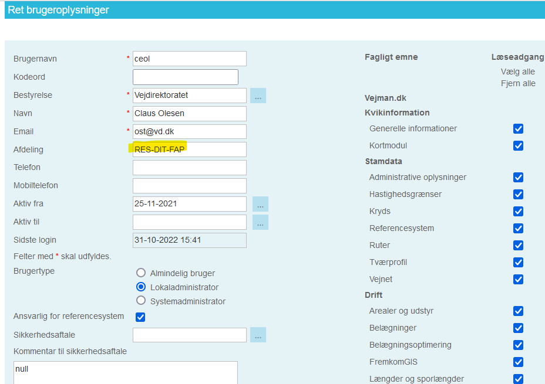Click the empty Kodeord field
Screen dimensions: 545x384
coord(185,77)
